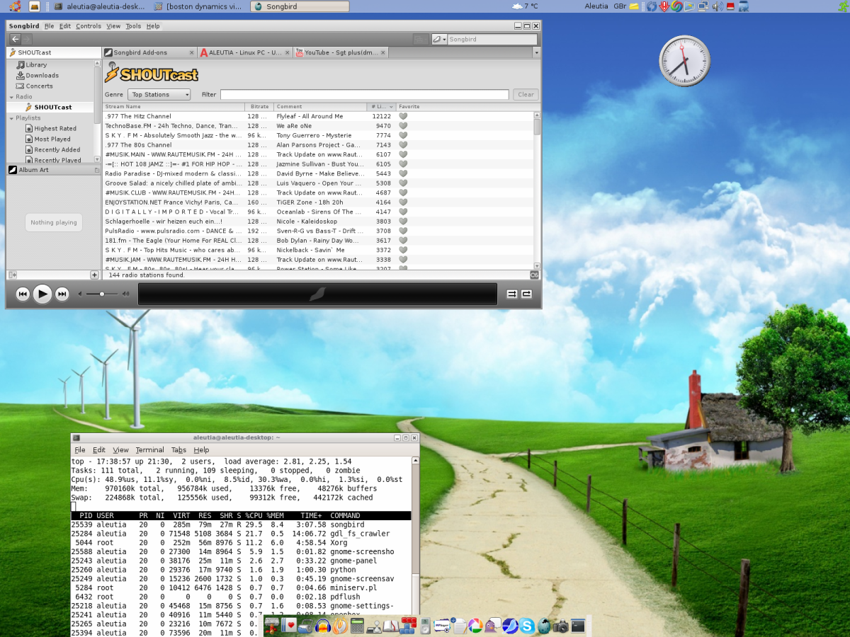Open the Tabs menu in terminal window
This screenshot has width=850, height=637.
178,449
